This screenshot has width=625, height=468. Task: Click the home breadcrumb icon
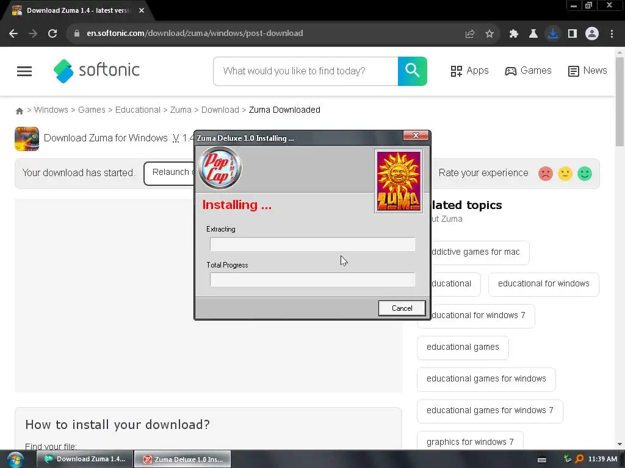click(19, 111)
